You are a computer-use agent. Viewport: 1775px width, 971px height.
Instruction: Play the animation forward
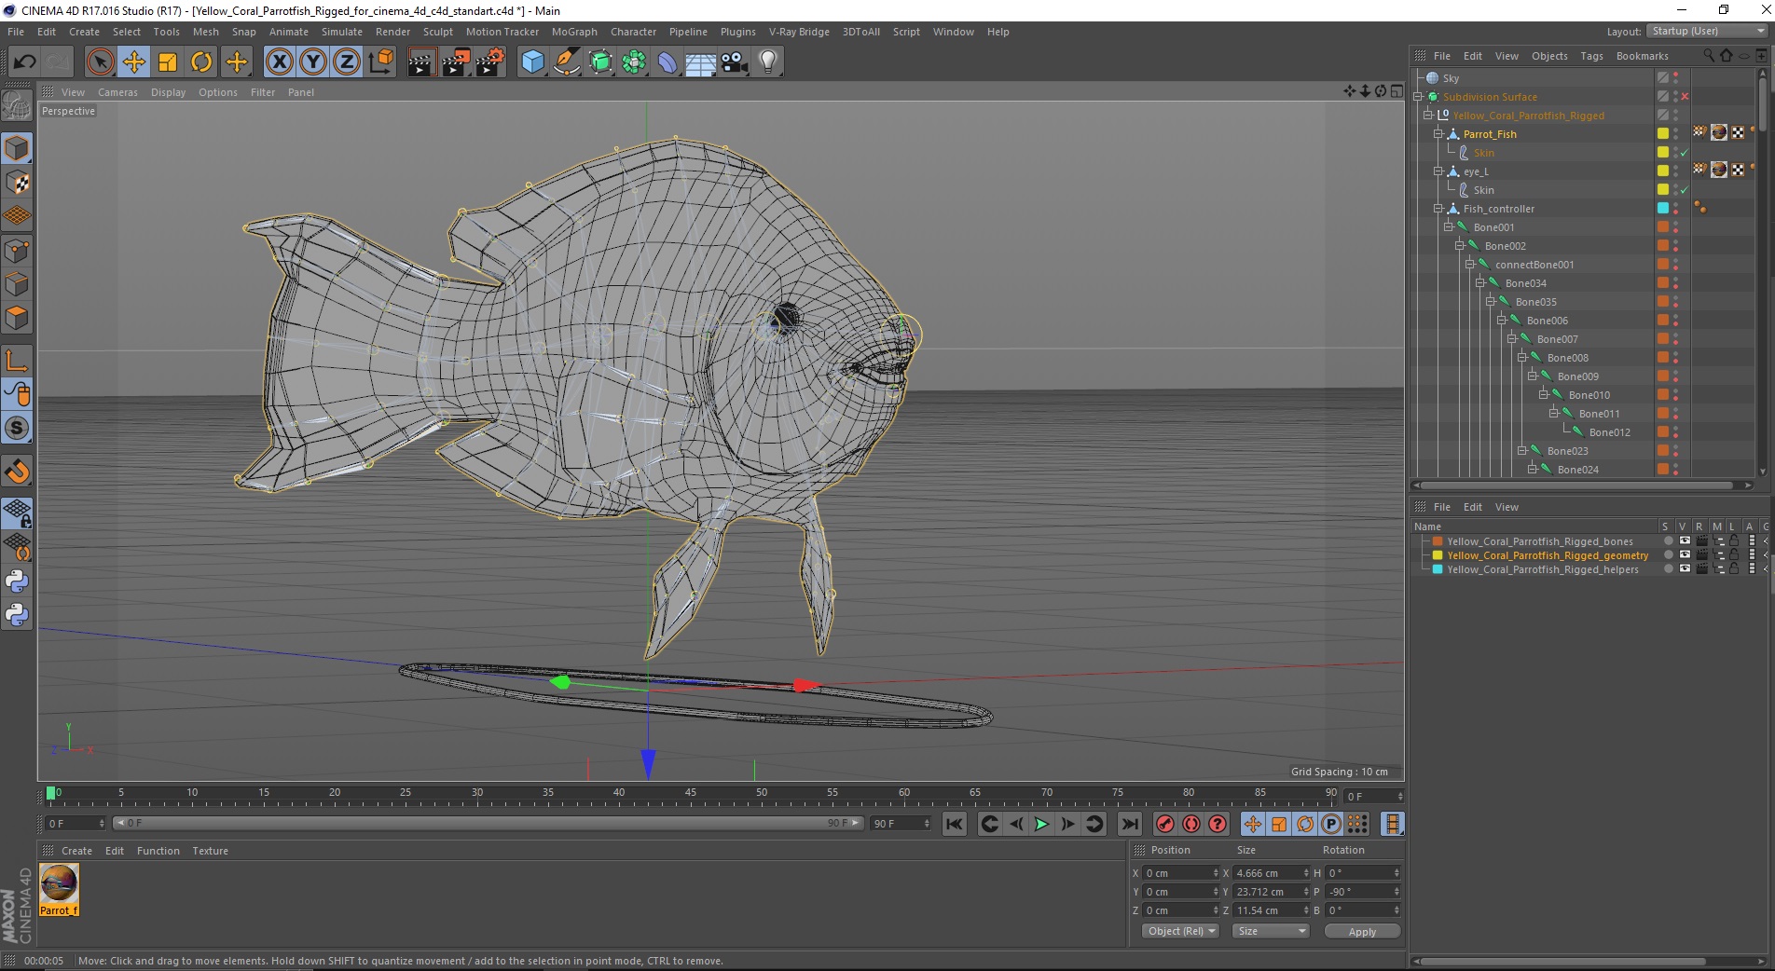(1042, 824)
